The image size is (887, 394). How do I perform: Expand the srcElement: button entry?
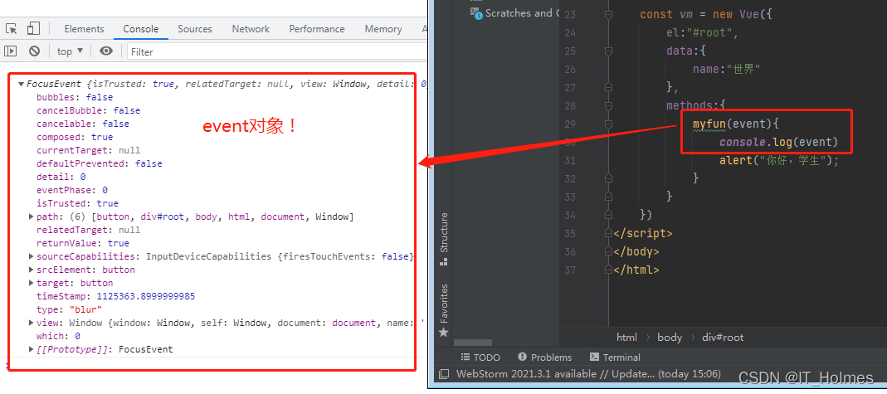coord(31,270)
